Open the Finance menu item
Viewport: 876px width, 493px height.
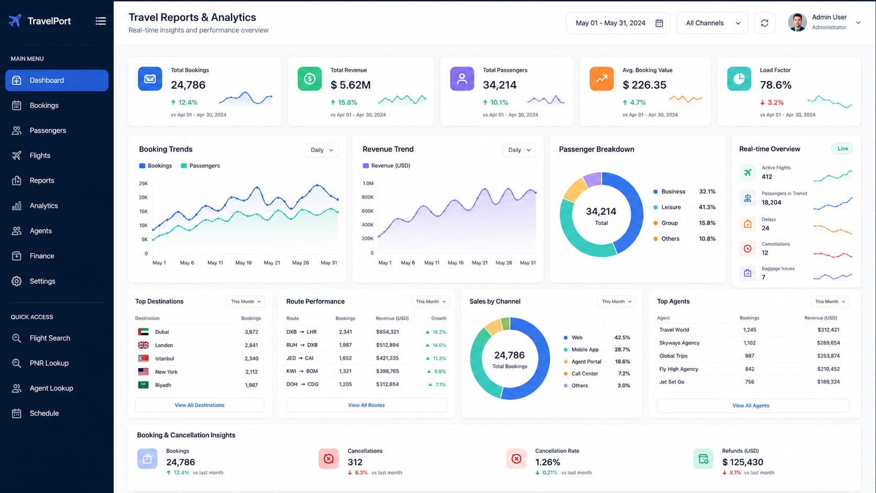(x=57, y=256)
